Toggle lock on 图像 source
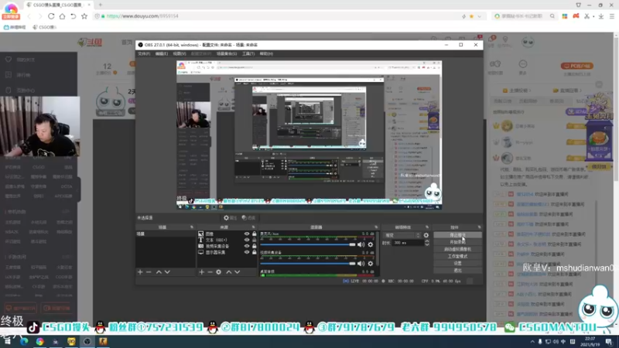The height and width of the screenshot is (348, 619). coord(255,234)
